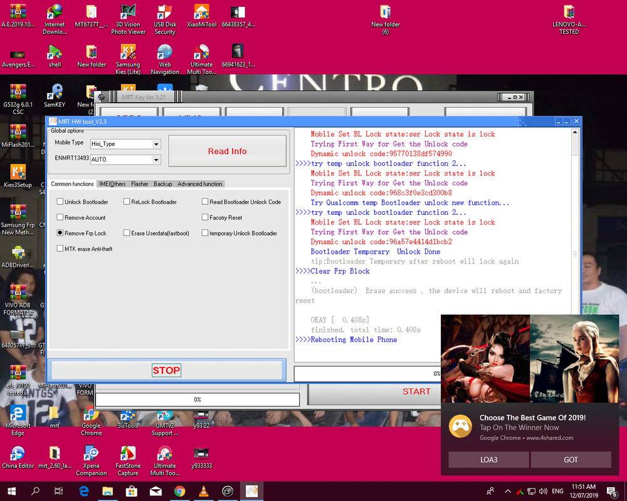Switch to IMEI|Others tab
Viewport: 627px width, 501px height.
click(x=112, y=183)
